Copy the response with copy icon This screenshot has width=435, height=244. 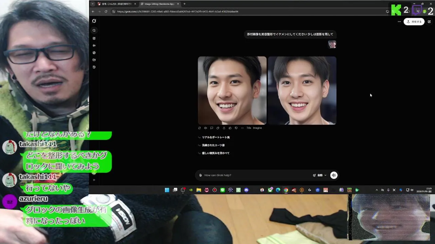coord(218,128)
